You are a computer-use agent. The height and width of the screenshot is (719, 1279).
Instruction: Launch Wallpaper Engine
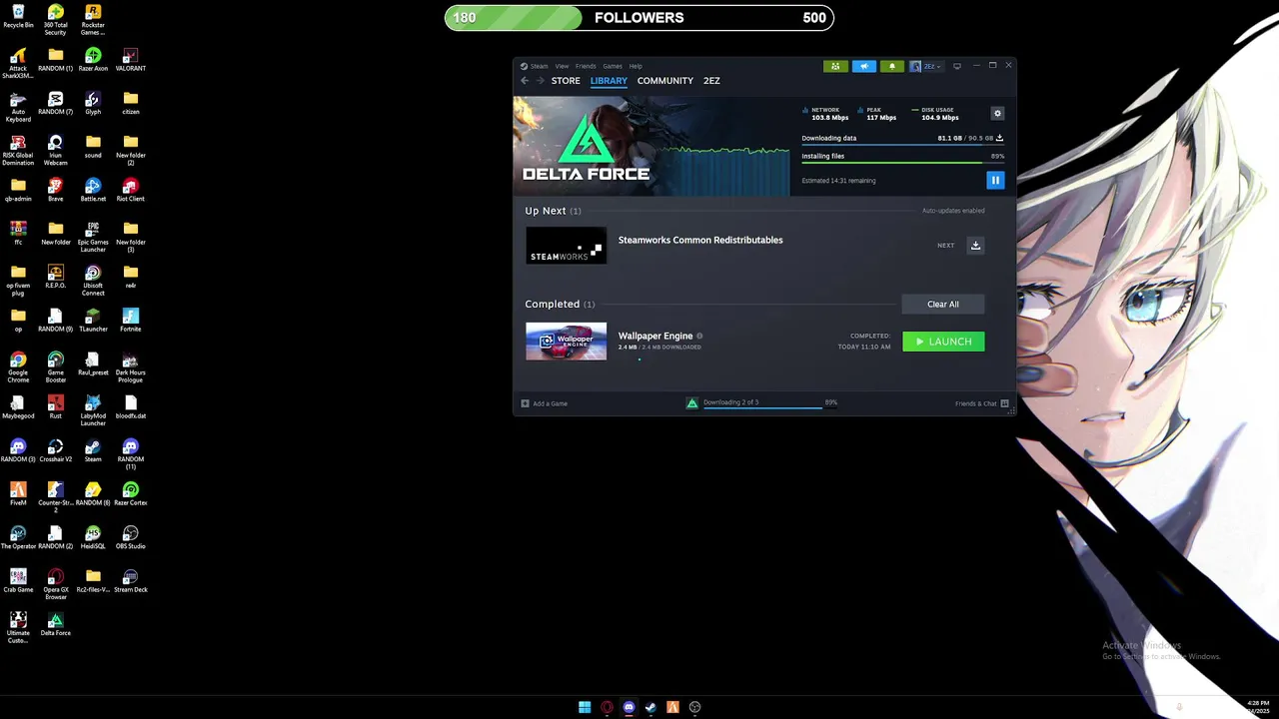point(943,342)
